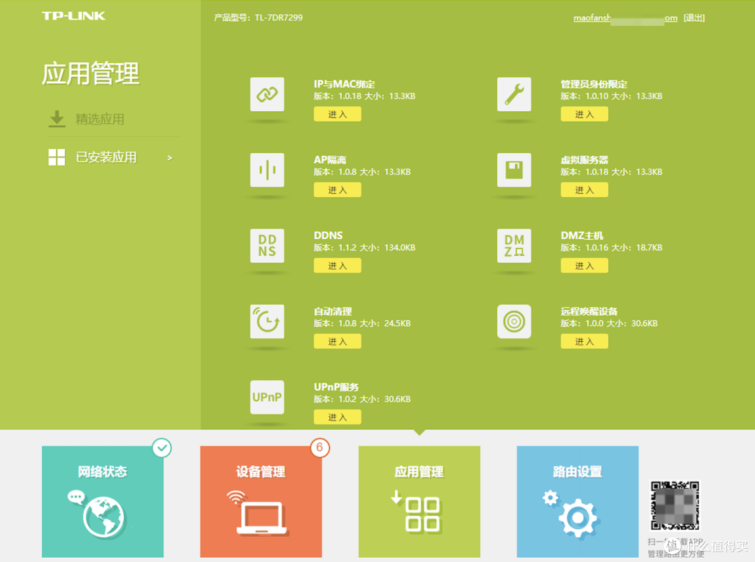Open the 虚拟服务器 floppy icon
Image resolution: width=755 pixels, height=562 pixels.
(515, 170)
